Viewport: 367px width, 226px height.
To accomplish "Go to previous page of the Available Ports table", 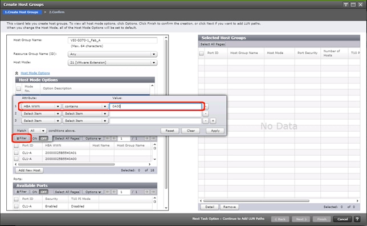I will (114, 192).
